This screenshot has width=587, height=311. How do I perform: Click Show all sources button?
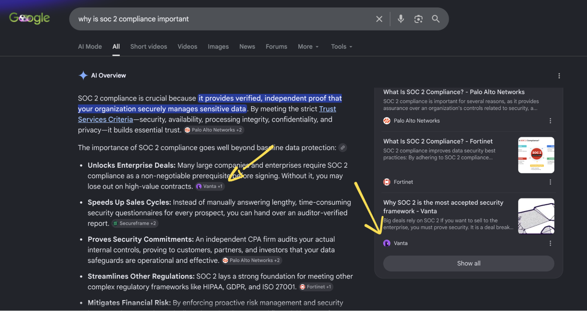pyautogui.click(x=469, y=263)
